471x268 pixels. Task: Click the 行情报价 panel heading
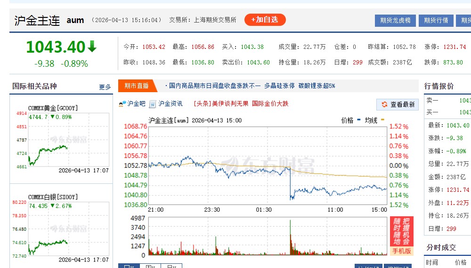[439, 86]
